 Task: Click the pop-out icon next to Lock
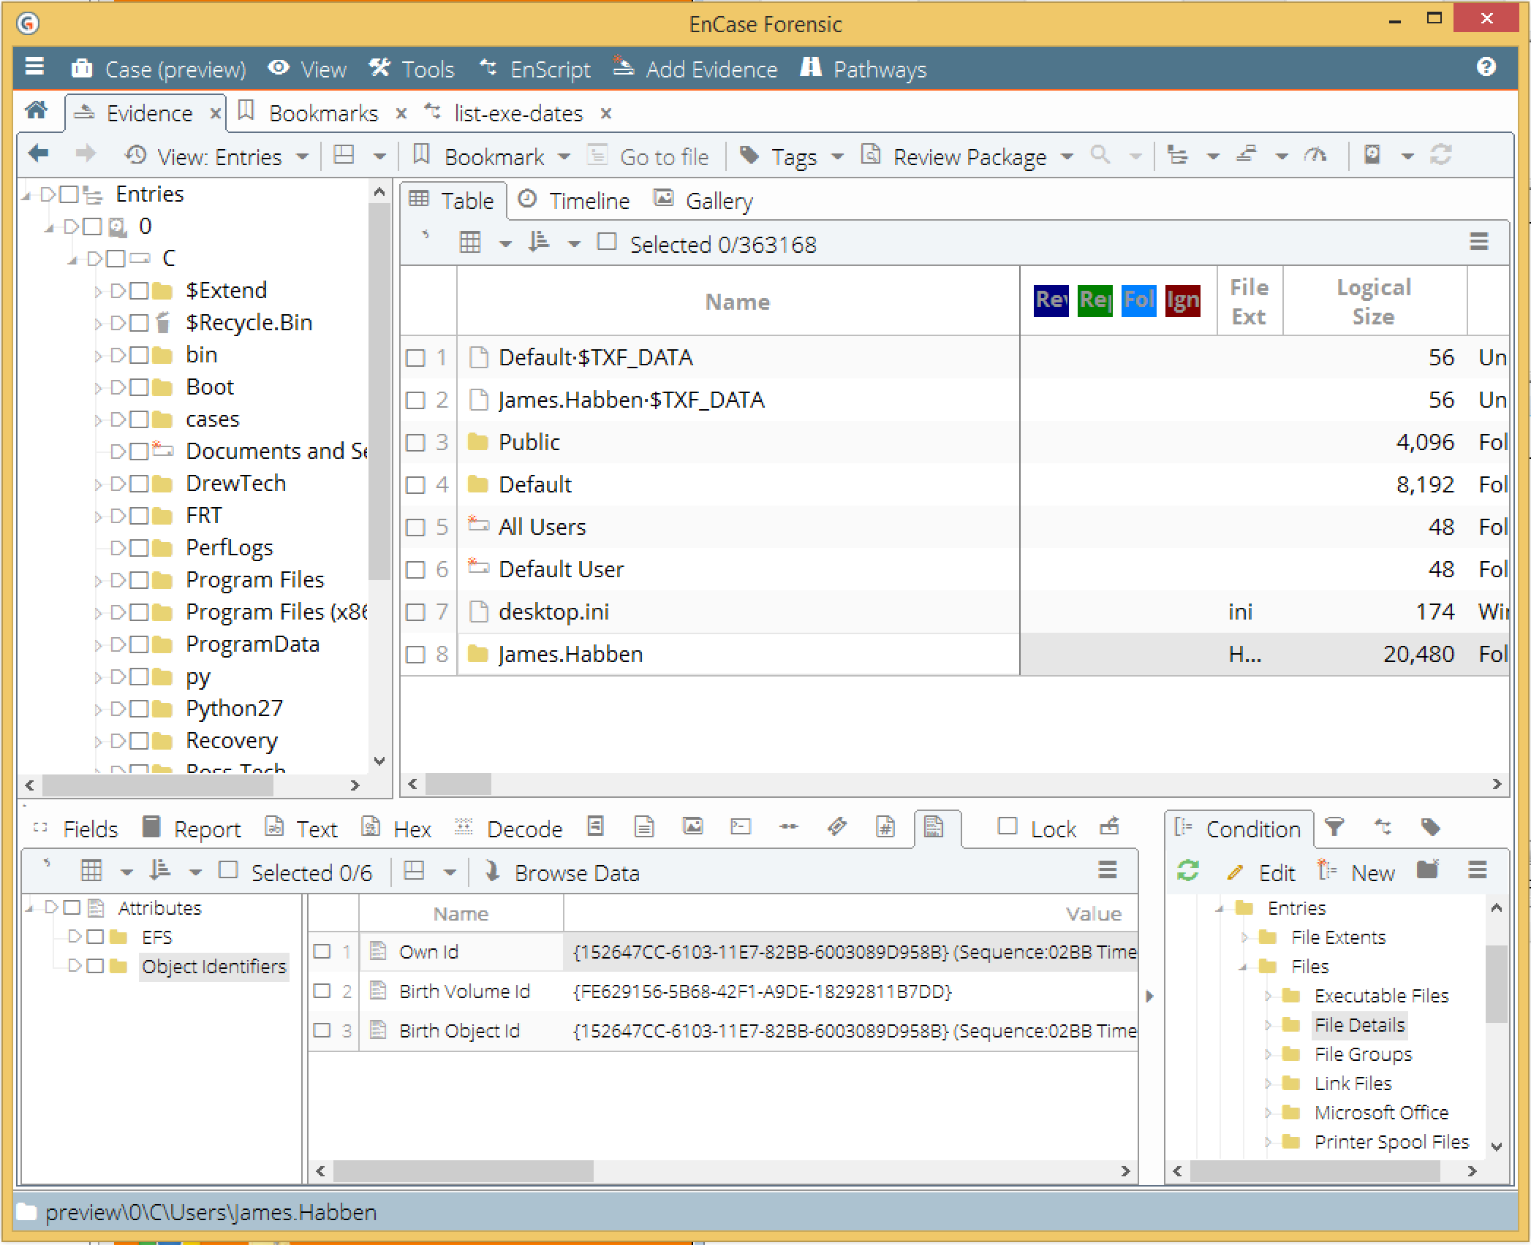(1109, 826)
